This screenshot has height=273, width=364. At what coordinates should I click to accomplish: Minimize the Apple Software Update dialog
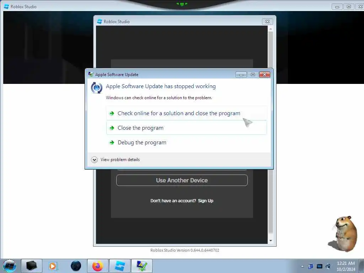click(x=241, y=75)
